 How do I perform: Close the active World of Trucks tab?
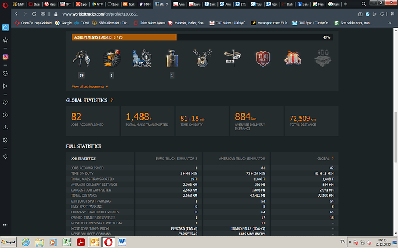click(167, 4)
